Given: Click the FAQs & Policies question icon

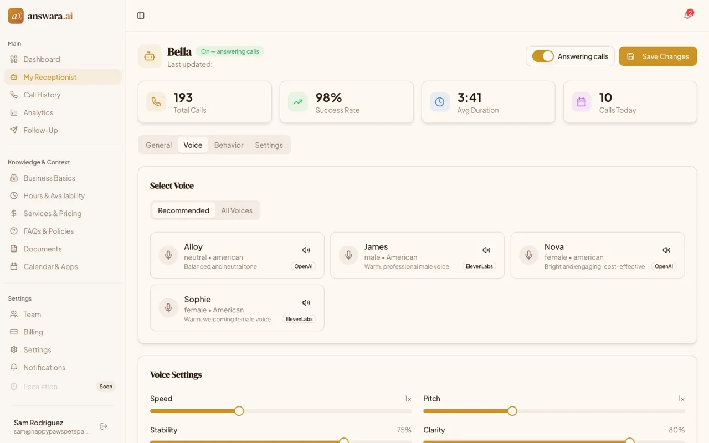Looking at the screenshot, I should pos(14,231).
